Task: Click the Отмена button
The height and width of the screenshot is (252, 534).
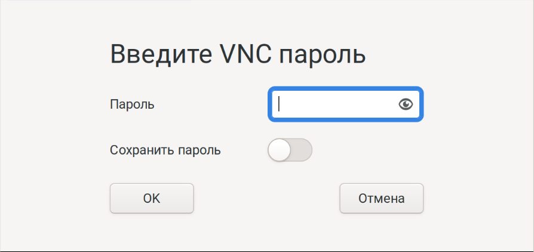Action: pos(381,198)
